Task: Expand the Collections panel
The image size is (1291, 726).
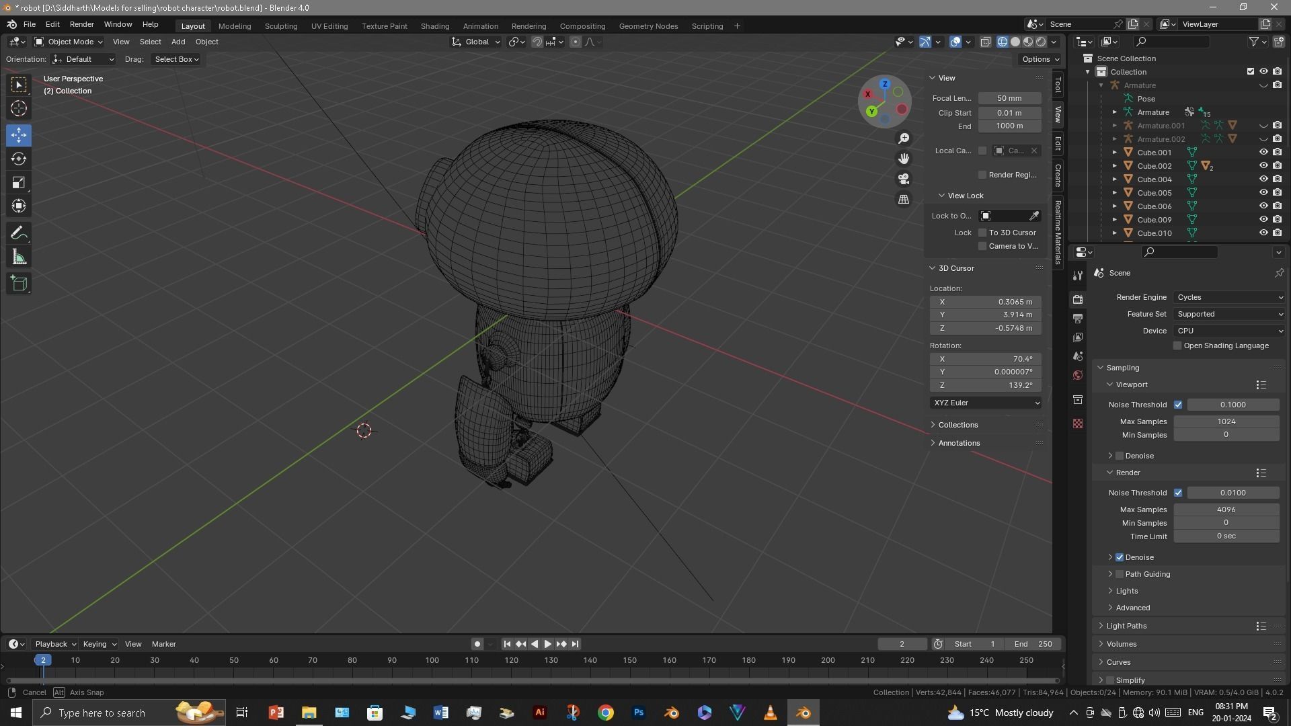Action: click(958, 425)
